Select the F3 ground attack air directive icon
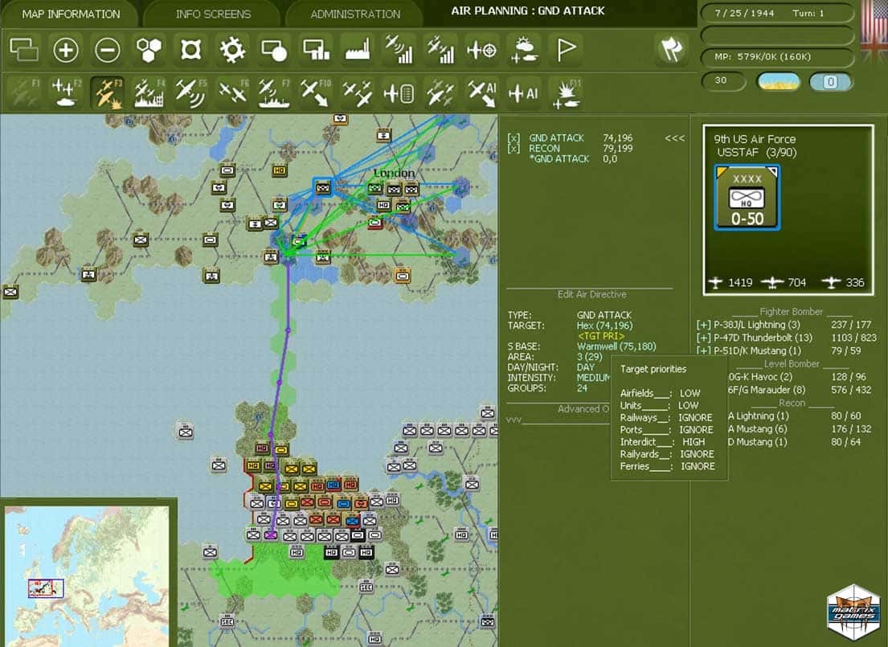 107,92
